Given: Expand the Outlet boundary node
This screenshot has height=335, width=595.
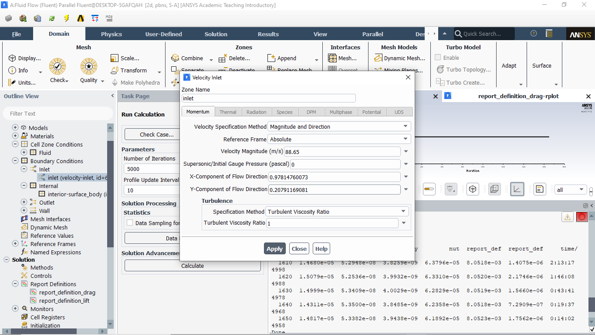Looking at the screenshot, I should pyautogui.click(x=24, y=202).
